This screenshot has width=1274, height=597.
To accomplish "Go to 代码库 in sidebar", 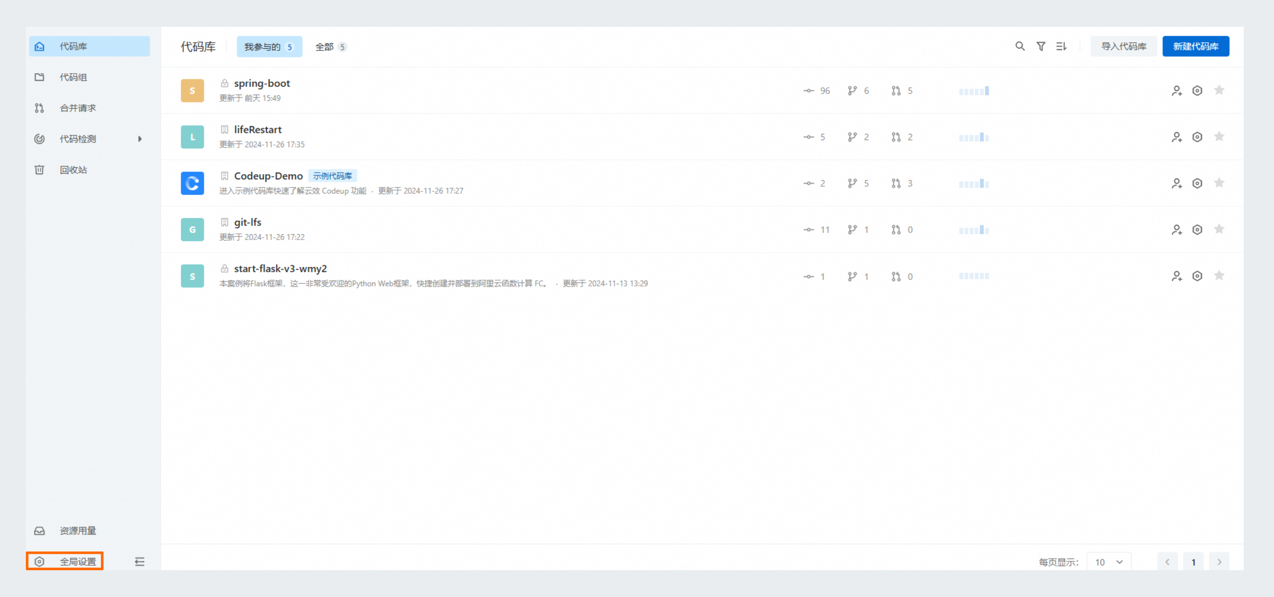I will (x=90, y=46).
